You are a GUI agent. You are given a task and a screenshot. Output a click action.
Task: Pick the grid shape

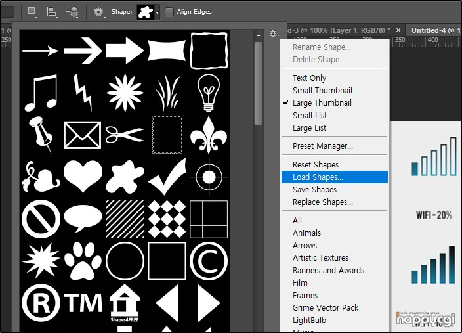[x=209, y=219]
